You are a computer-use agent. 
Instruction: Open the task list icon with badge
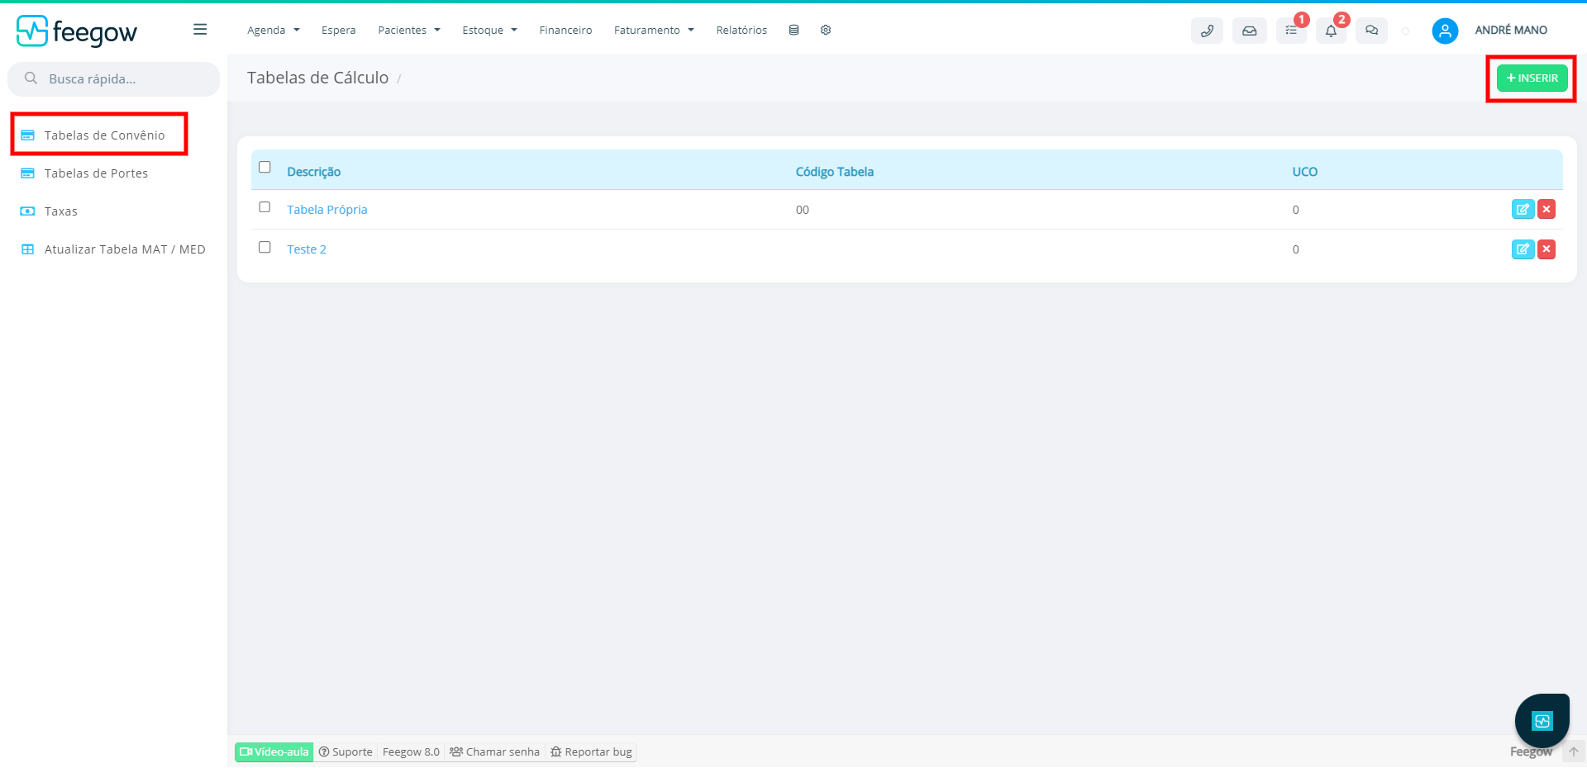pyautogui.click(x=1291, y=31)
